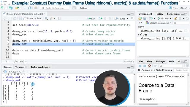Switch to the History tab
This screenshot has height=107, width=190.
(159, 14)
